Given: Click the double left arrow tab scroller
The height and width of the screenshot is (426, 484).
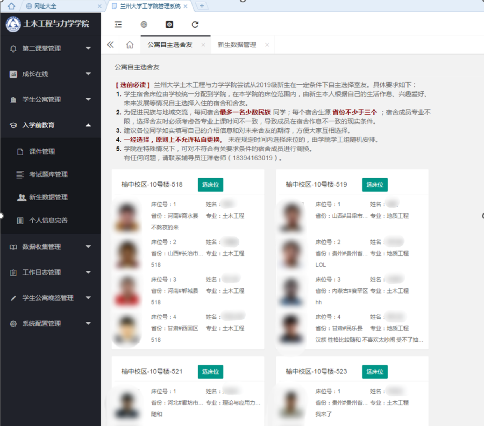Looking at the screenshot, I should click(110, 45).
